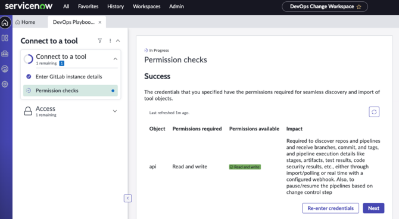Open the Admin menu

[176, 7]
